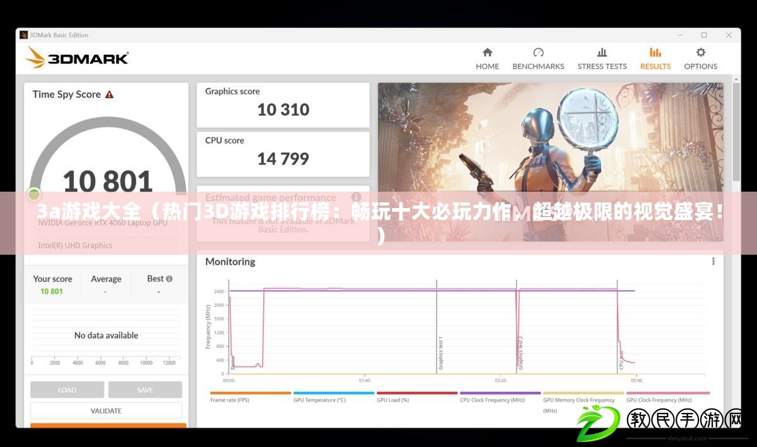Click the SAVE button

pos(145,390)
